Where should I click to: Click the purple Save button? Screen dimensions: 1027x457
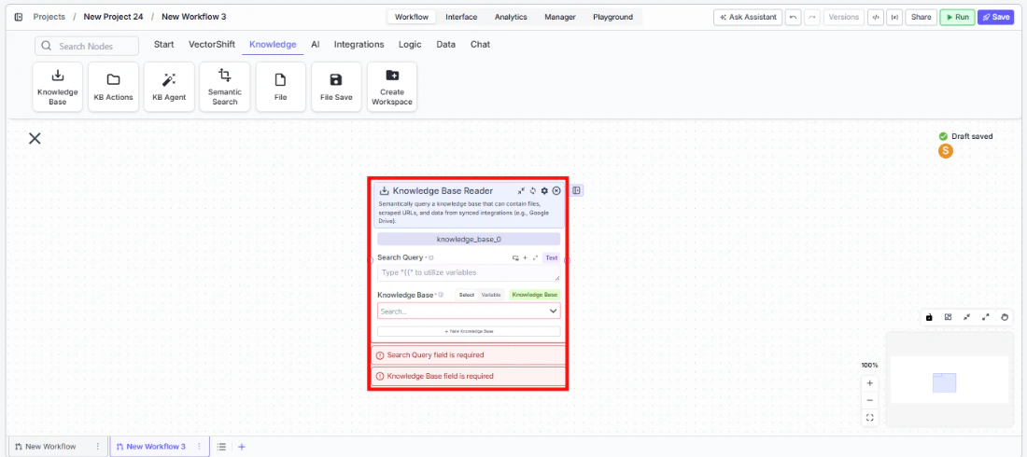tap(995, 17)
